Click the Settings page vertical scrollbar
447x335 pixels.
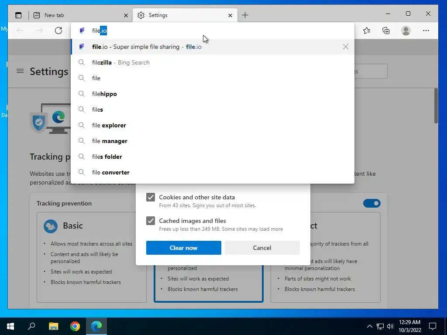(x=436, y=106)
